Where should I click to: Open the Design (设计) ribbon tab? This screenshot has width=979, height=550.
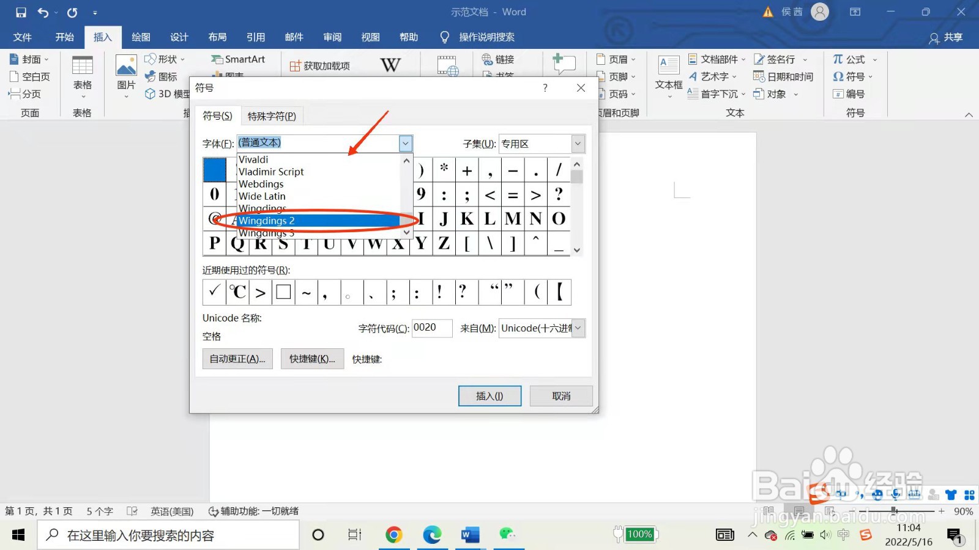tap(179, 37)
